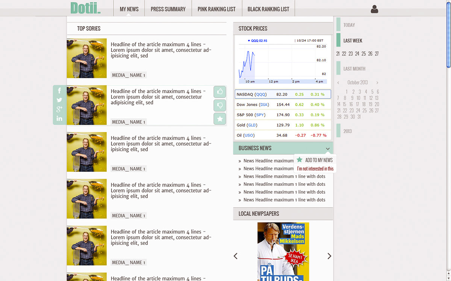The image size is (451, 281).
Task: Click the Stock Prices section header
Action: pos(283,28)
